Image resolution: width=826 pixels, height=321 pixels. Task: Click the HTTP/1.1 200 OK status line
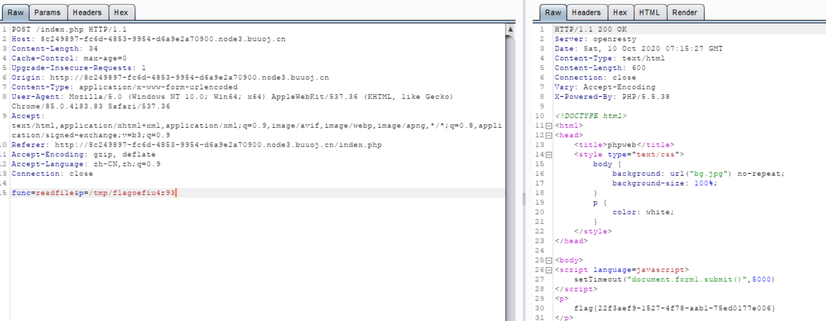click(x=591, y=29)
